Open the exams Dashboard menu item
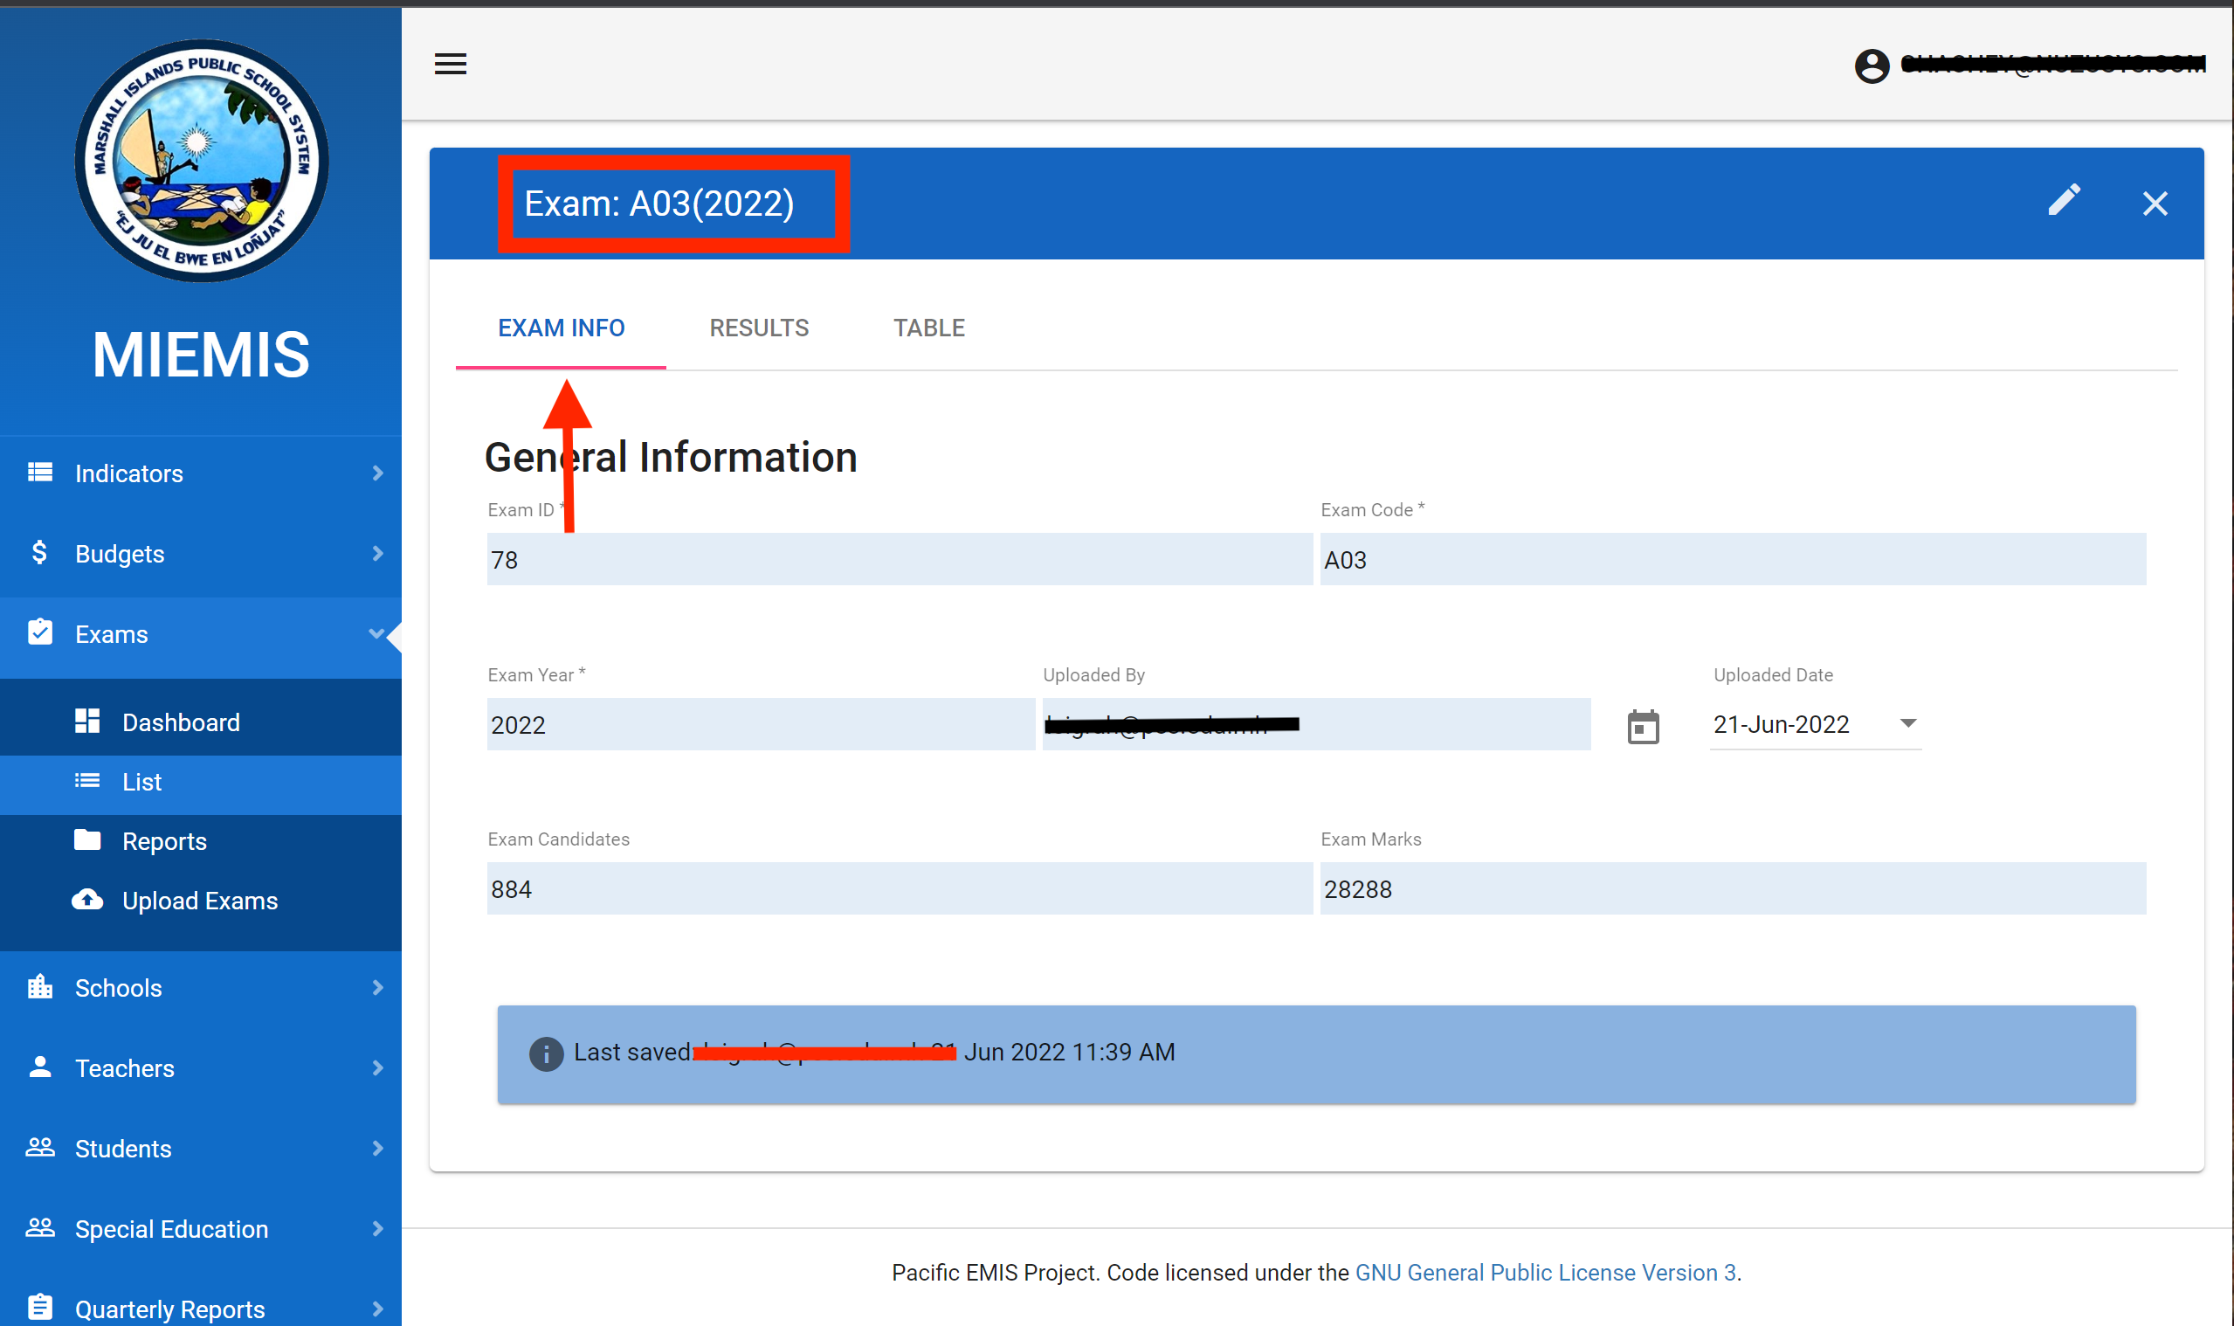This screenshot has height=1326, width=2234. (181, 722)
